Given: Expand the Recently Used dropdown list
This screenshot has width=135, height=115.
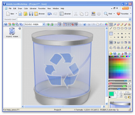Looking at the screenshot, I should [x=130, y=19].
